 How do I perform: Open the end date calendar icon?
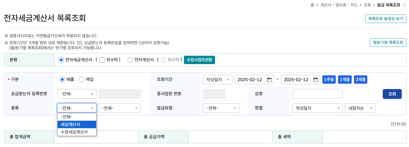click(x=316, y=80)
